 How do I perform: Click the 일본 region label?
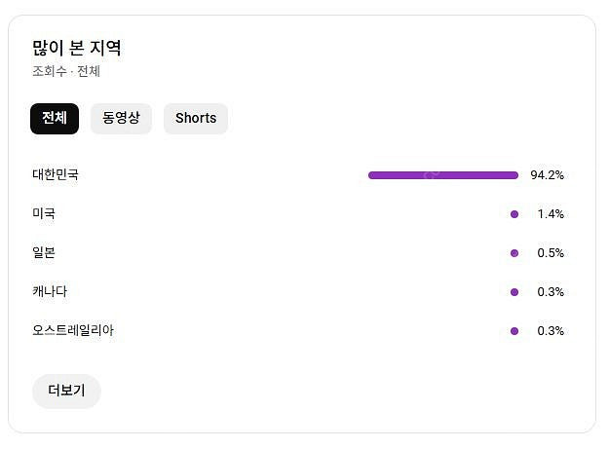tap(44, 253)
